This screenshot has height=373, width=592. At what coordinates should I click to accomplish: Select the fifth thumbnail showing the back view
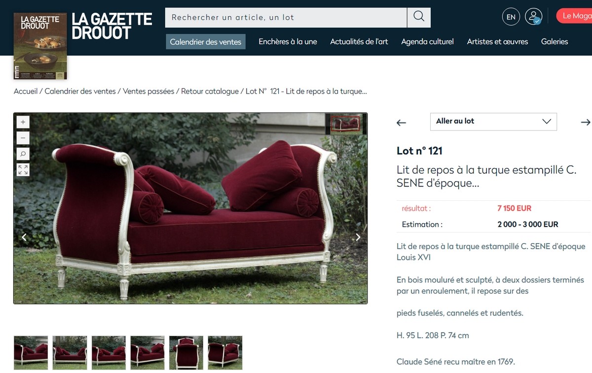point(186,353)
